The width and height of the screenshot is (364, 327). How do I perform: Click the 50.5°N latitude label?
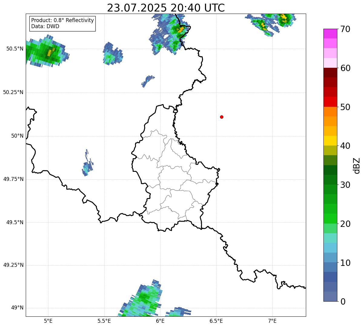click(x=15, y=49)
